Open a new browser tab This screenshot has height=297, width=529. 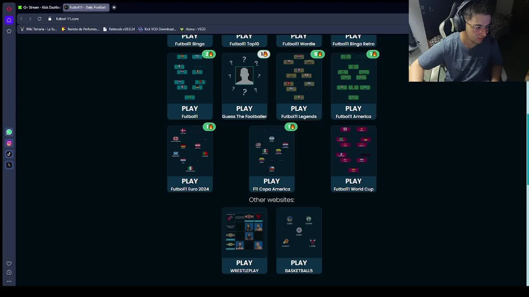[114, 7]
